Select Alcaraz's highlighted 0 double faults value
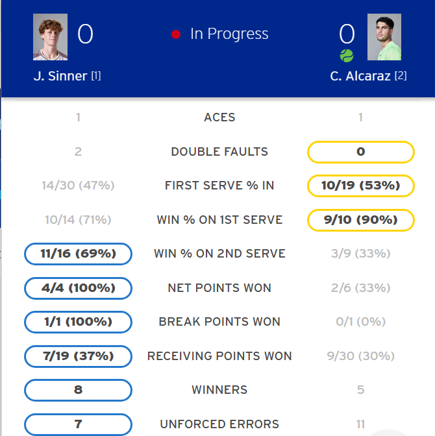435x436 pixels. [x=360, y=152]
